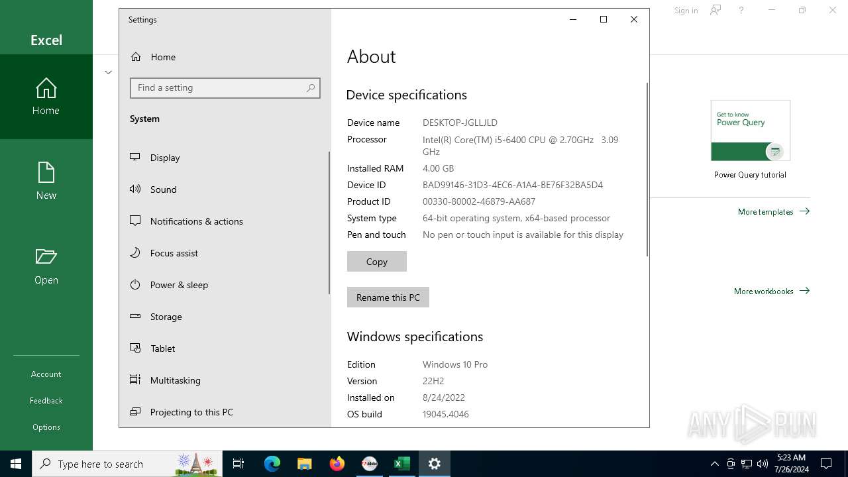Screen dimensions: 848x477
Task: Switch to Excel on taskbar
Action: (x=402, y=464)
